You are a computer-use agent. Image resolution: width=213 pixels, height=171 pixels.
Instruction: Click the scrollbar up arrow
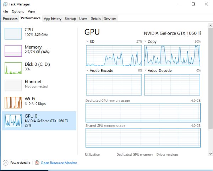coord(211,26)
